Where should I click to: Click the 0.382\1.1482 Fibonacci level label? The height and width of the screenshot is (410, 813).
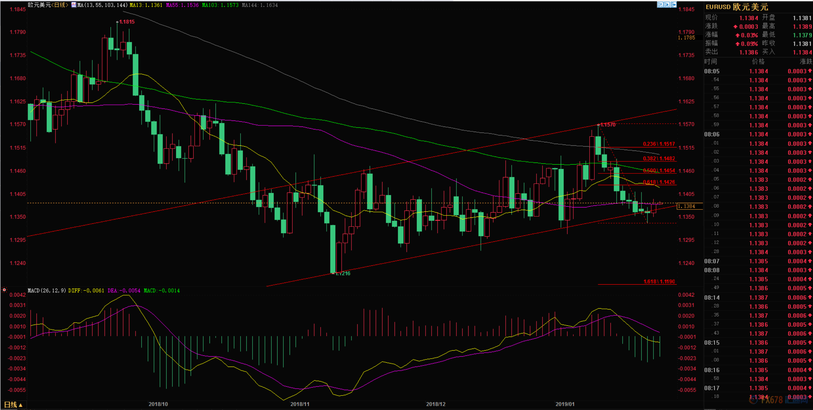tap(659, 159)
